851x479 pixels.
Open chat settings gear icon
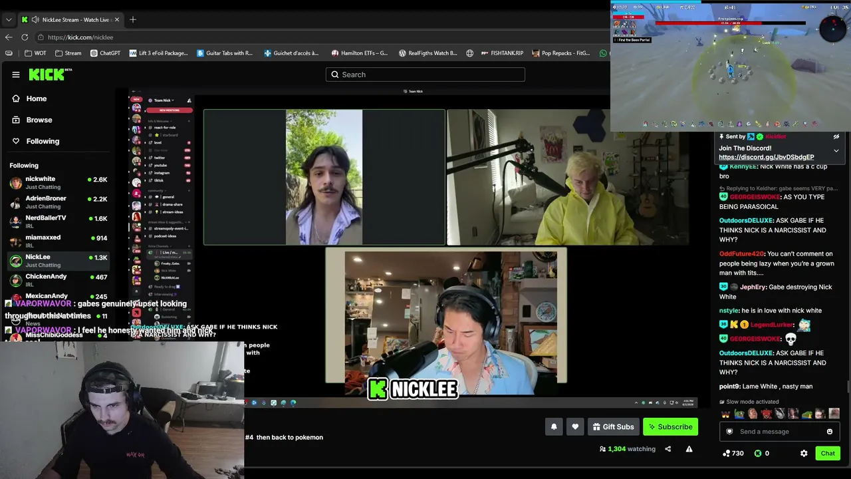pyautogui.click(x=804, y=453)
